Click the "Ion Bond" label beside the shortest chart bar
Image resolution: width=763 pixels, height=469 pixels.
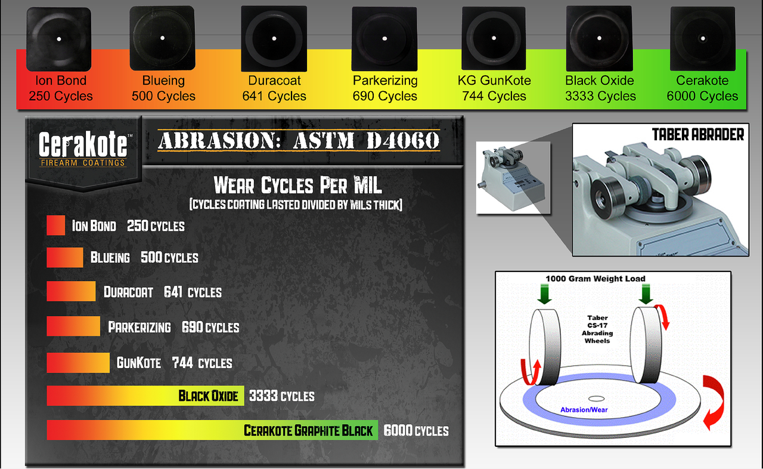point(94,226)
